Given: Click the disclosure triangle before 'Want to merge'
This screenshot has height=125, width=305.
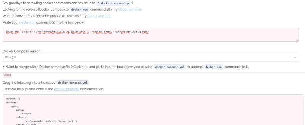Looking at the screenshot, I should tap(4, 67).
